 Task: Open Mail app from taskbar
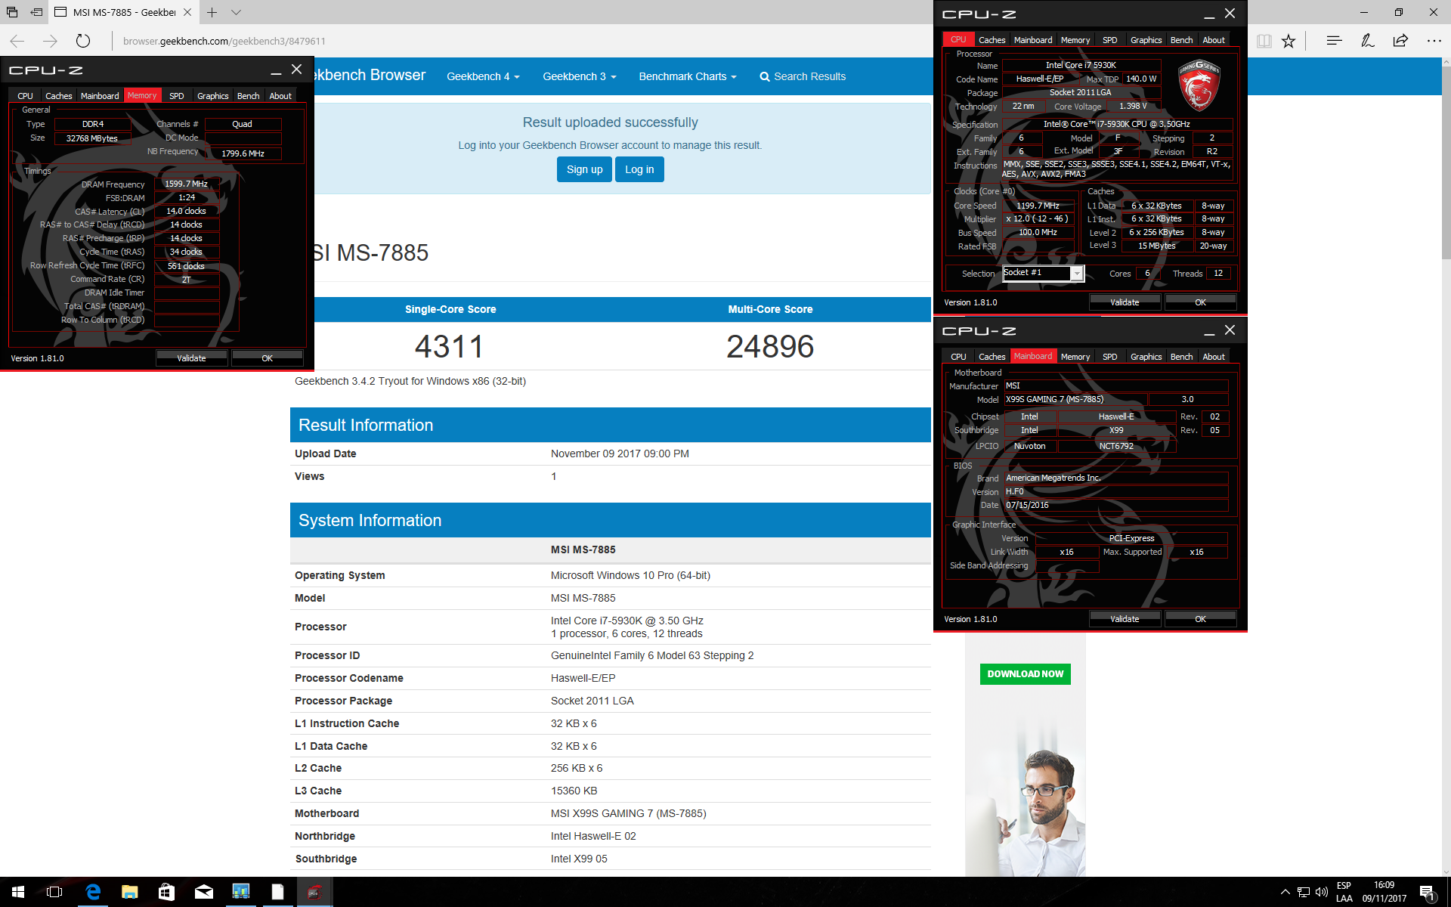pos(204,892)
